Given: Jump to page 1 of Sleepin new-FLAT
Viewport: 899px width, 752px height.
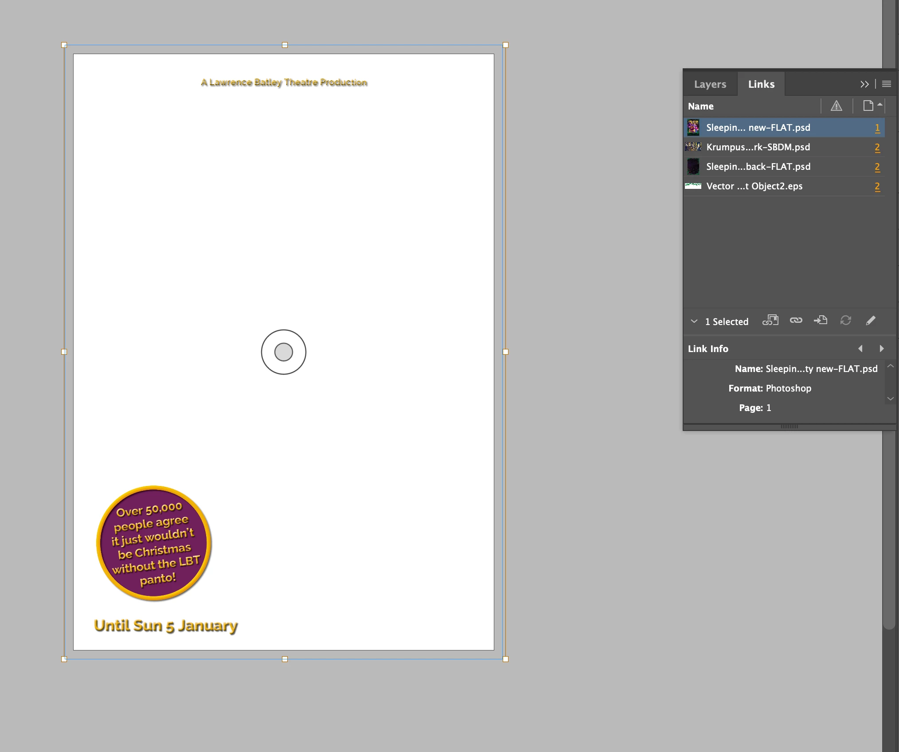Looking at the screenshot, I should 877,128.
